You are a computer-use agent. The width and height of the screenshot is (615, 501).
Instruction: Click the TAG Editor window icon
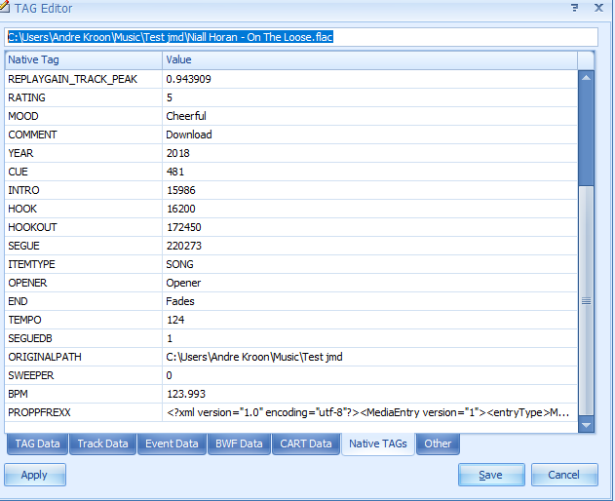click(9, 9)
